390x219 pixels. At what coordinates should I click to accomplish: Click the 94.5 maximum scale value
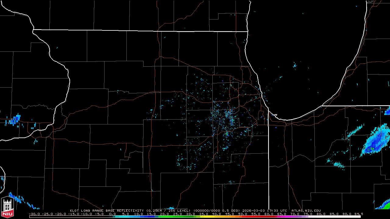(x=358, y=214)
